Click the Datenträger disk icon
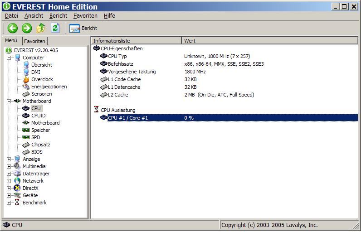Screen dimensions: 361x232 (17, 174)
